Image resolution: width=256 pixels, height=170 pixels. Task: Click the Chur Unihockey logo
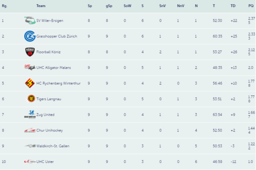tap(30, 130)
